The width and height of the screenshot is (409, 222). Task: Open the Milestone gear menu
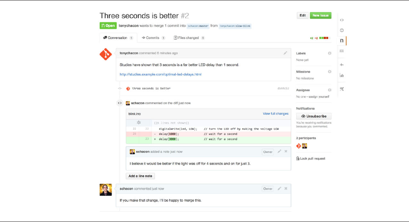tap(329, 72)
